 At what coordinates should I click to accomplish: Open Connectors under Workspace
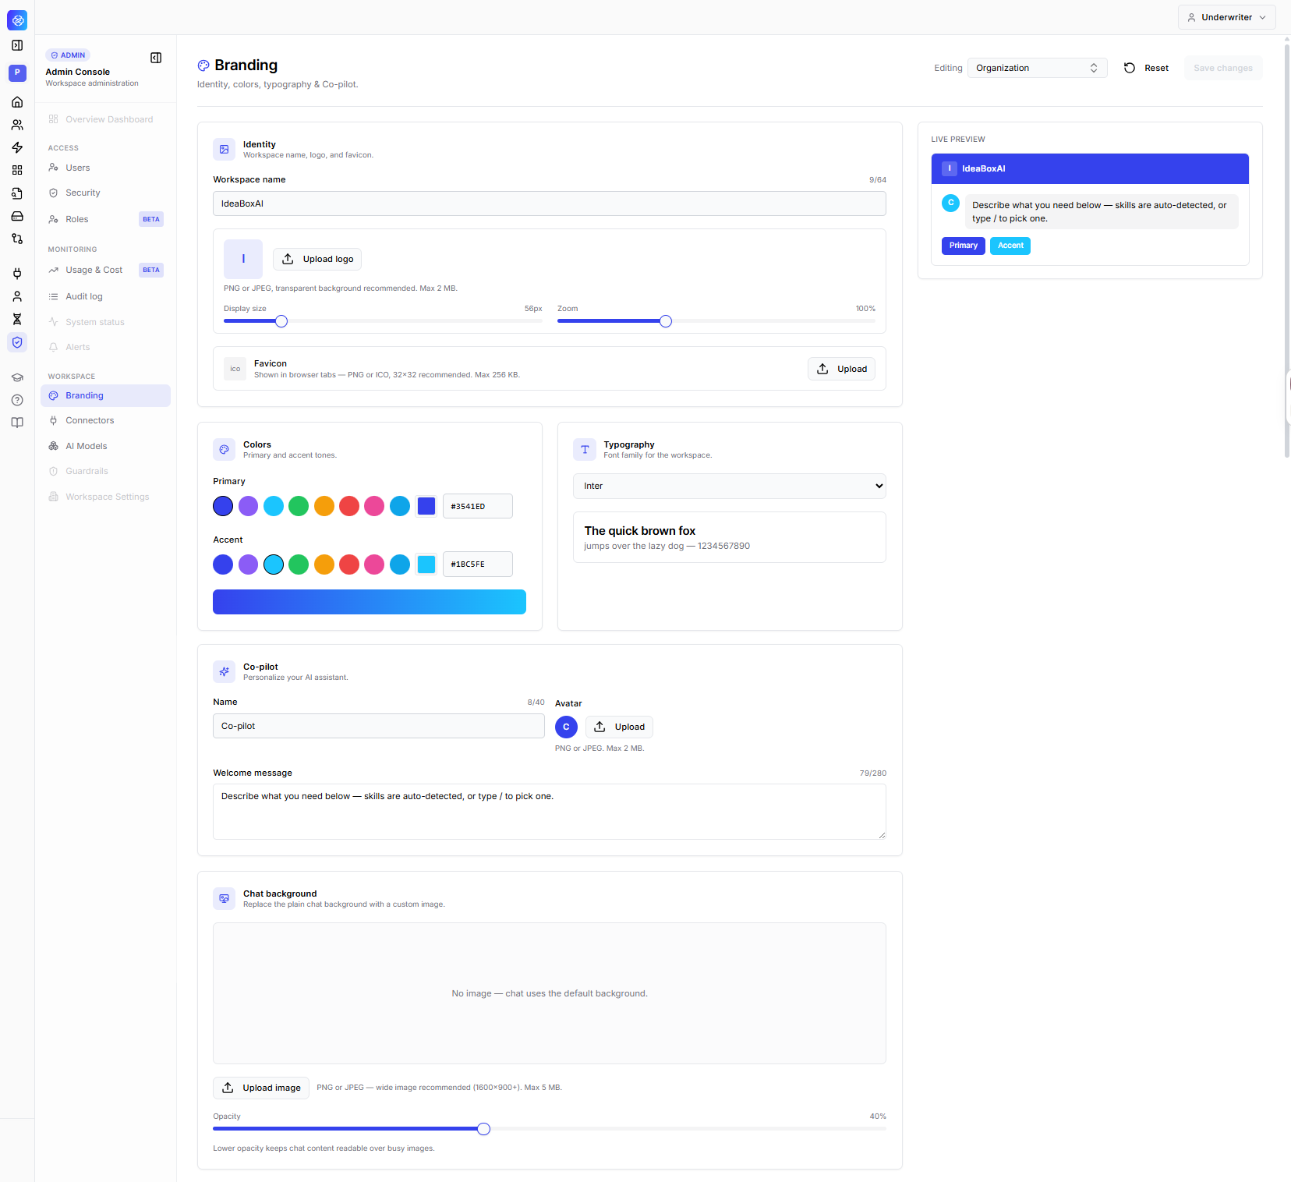pos(105,420)
